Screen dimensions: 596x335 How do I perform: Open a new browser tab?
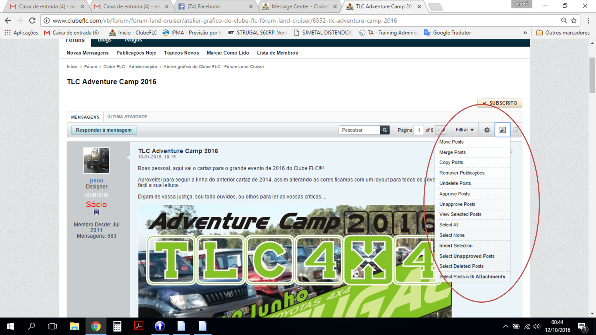pyautogui.click(x=435, y=7)
